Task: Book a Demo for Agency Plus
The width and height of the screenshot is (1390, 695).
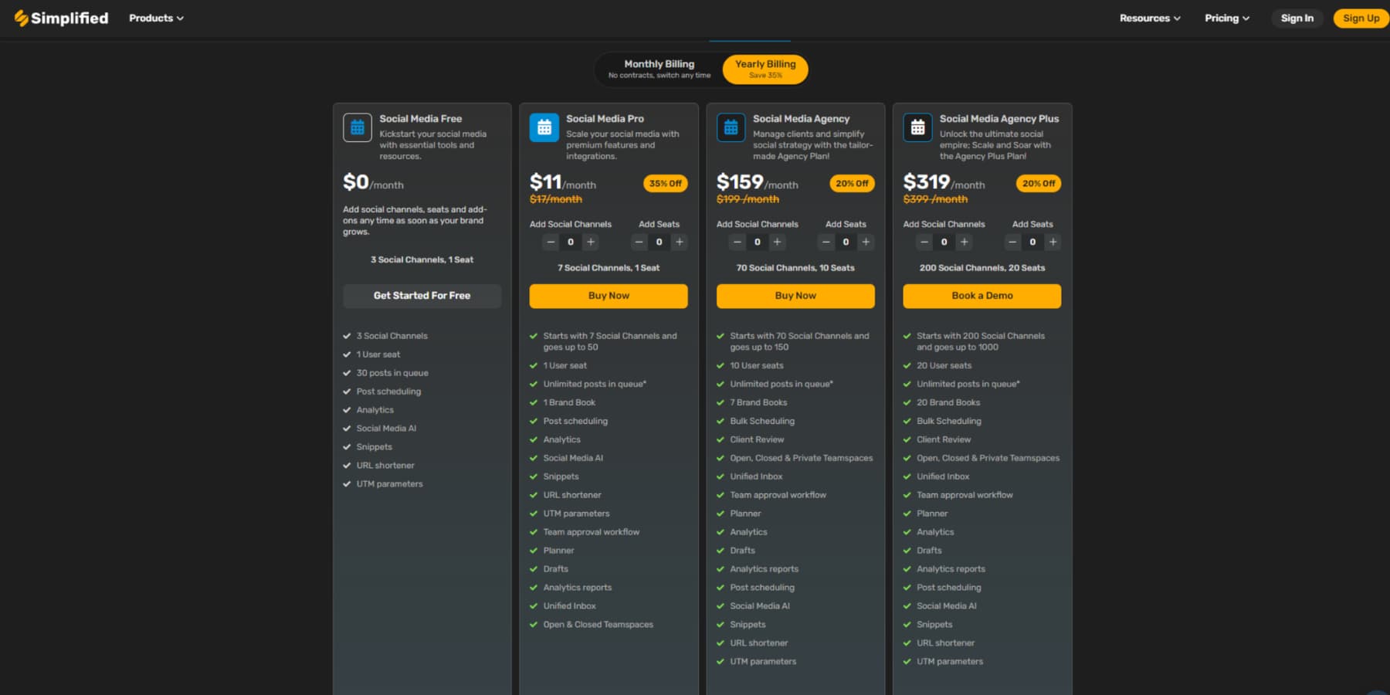Action: point(981,296)
